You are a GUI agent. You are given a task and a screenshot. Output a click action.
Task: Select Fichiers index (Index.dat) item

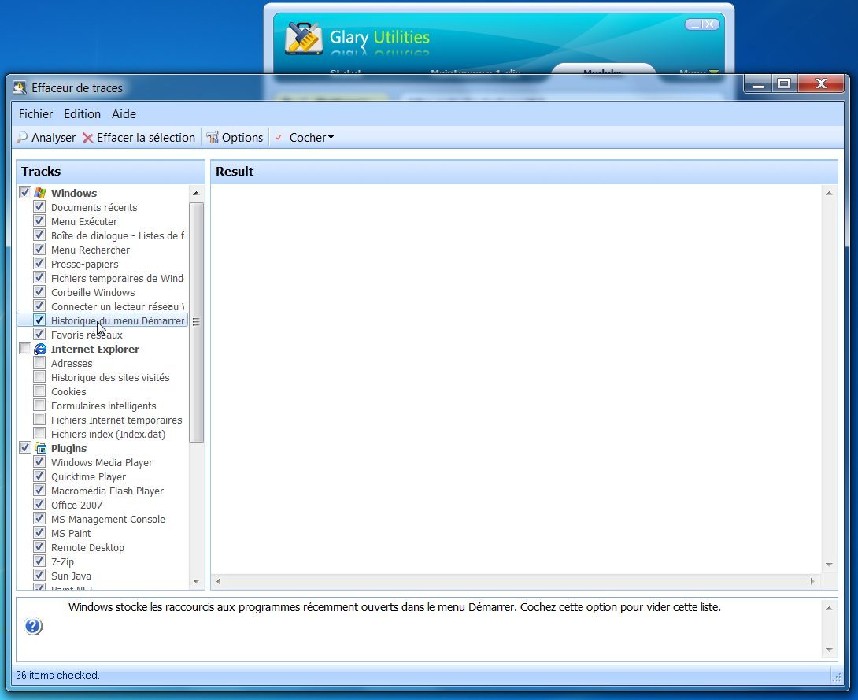(x=108, y=435)
